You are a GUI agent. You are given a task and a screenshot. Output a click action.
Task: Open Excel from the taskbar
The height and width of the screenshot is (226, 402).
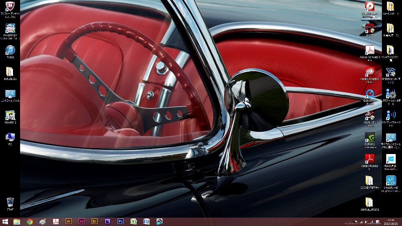pyautogui.click(x=134, y=222)
